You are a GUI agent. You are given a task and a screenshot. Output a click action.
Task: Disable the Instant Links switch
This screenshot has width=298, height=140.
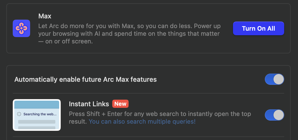(x=274, y=115)
